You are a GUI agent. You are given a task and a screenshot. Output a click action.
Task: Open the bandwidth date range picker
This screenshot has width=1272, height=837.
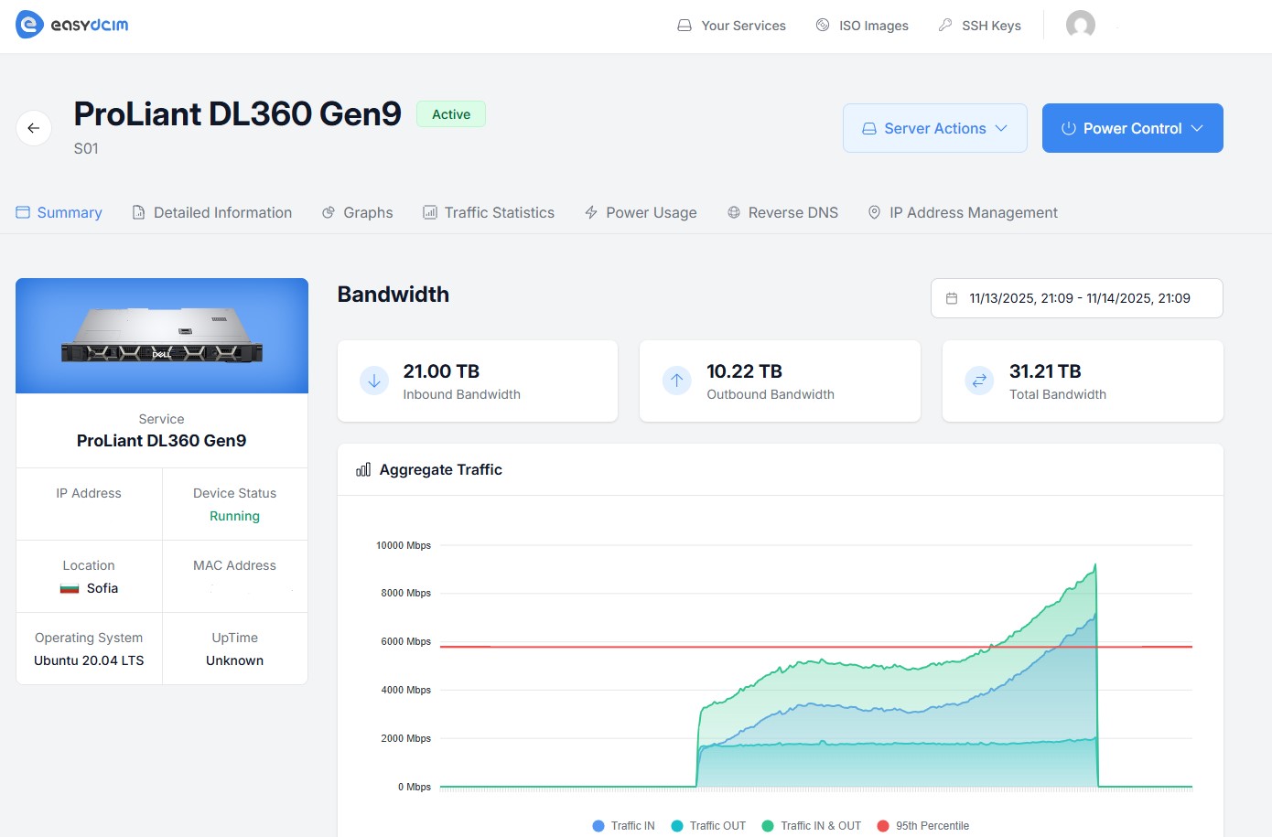point(1076,298)
